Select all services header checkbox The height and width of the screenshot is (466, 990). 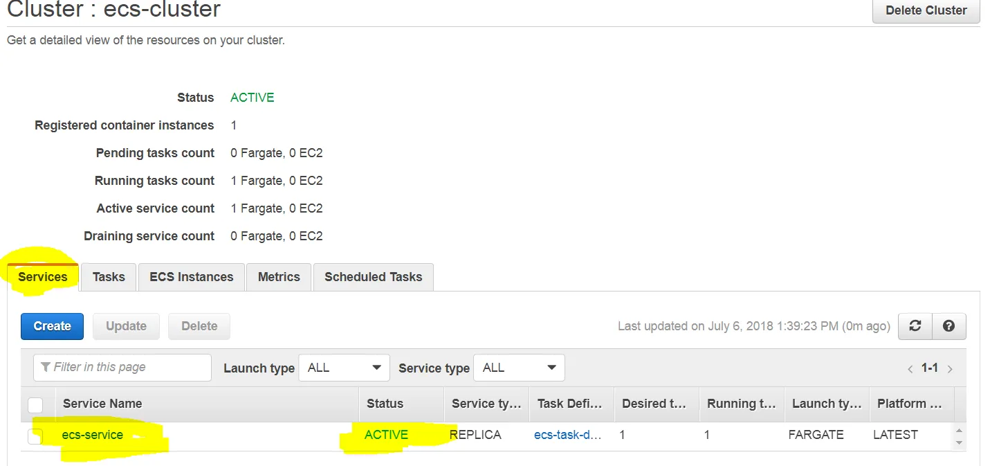point(35,404)
